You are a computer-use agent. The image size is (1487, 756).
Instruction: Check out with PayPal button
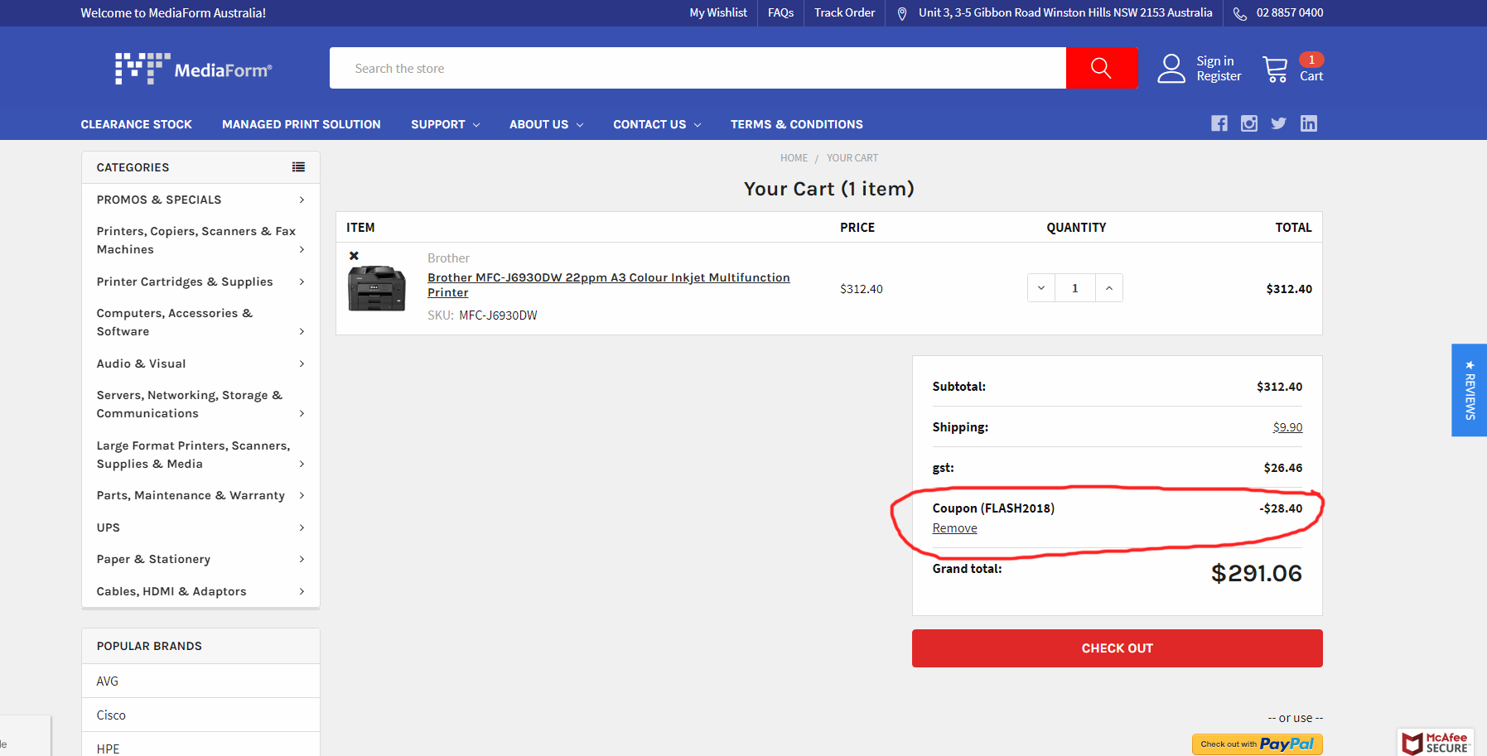1257,744
